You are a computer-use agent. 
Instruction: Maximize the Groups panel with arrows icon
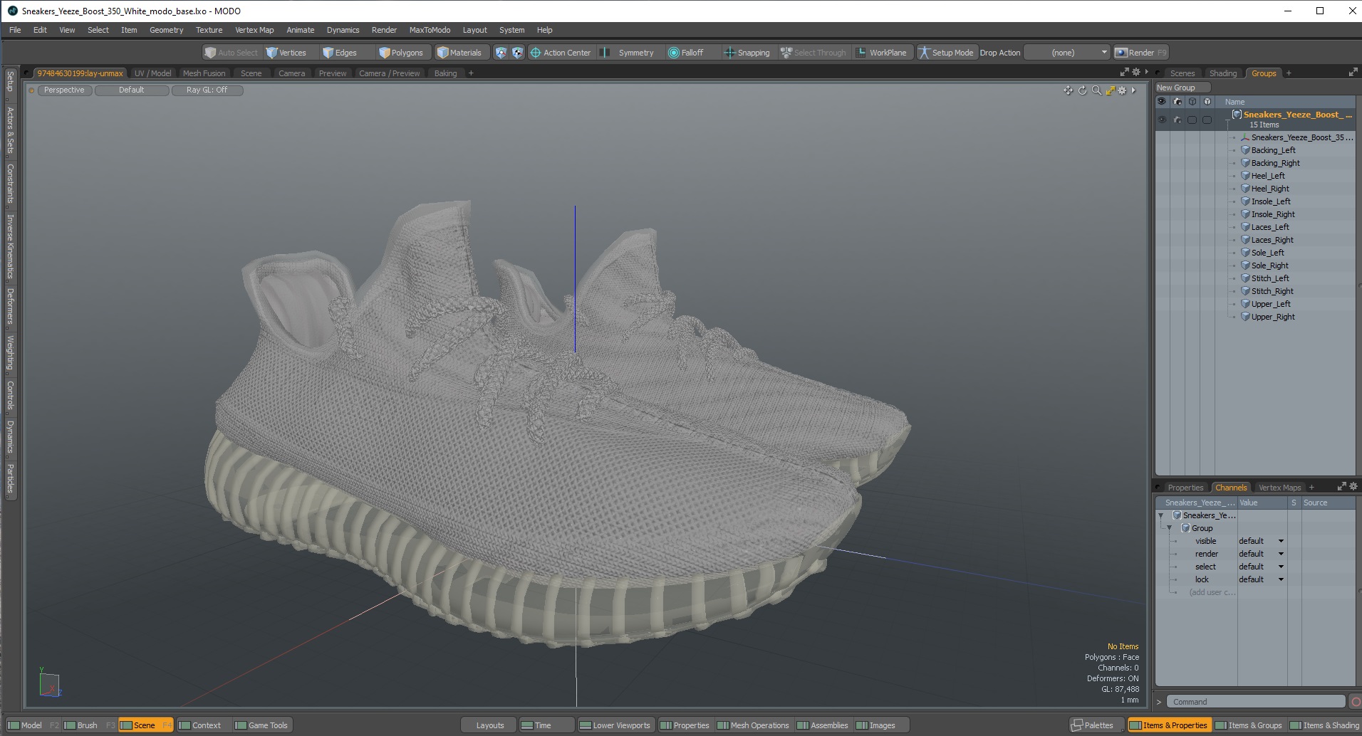pos(1353,73)
